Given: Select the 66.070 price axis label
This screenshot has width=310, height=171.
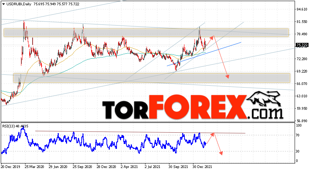Looking at the screenshot, I should click(x=302, y=83).
